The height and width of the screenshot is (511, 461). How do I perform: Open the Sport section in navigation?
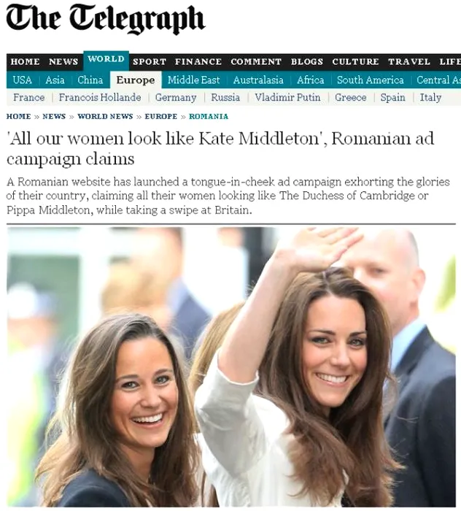click(x=150, y=61)
